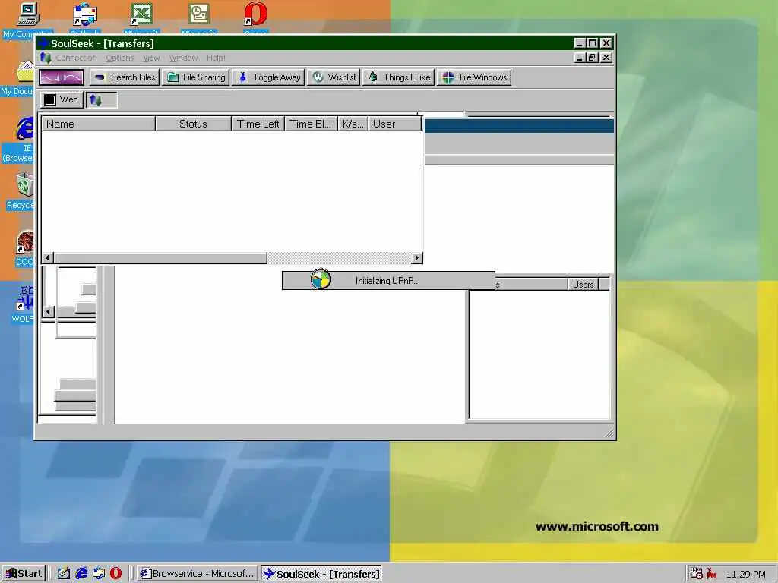Toggle Away status in the toolbar
This screenshot has height=583, width=778.
(x=268, y=77)
